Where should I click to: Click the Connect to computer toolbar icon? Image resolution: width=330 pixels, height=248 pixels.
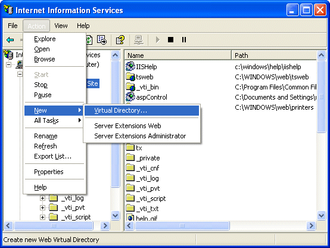[139, 39]
